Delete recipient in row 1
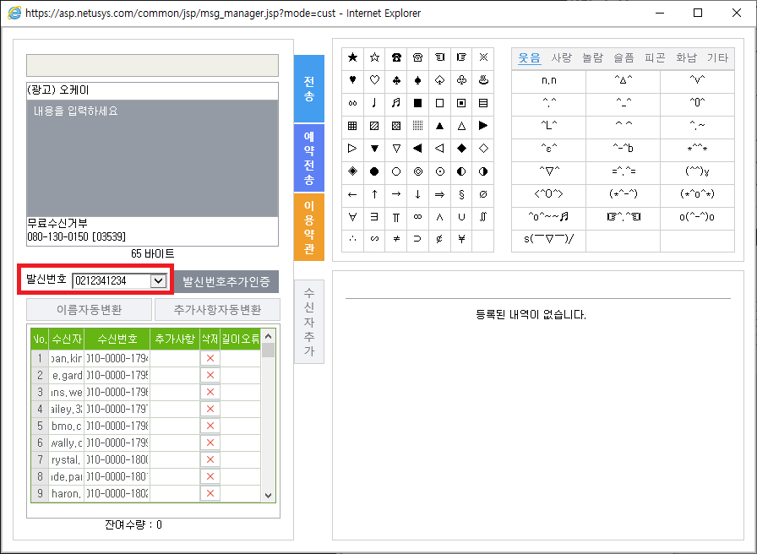This screenshot has width=757, height=554. point(210,359)
